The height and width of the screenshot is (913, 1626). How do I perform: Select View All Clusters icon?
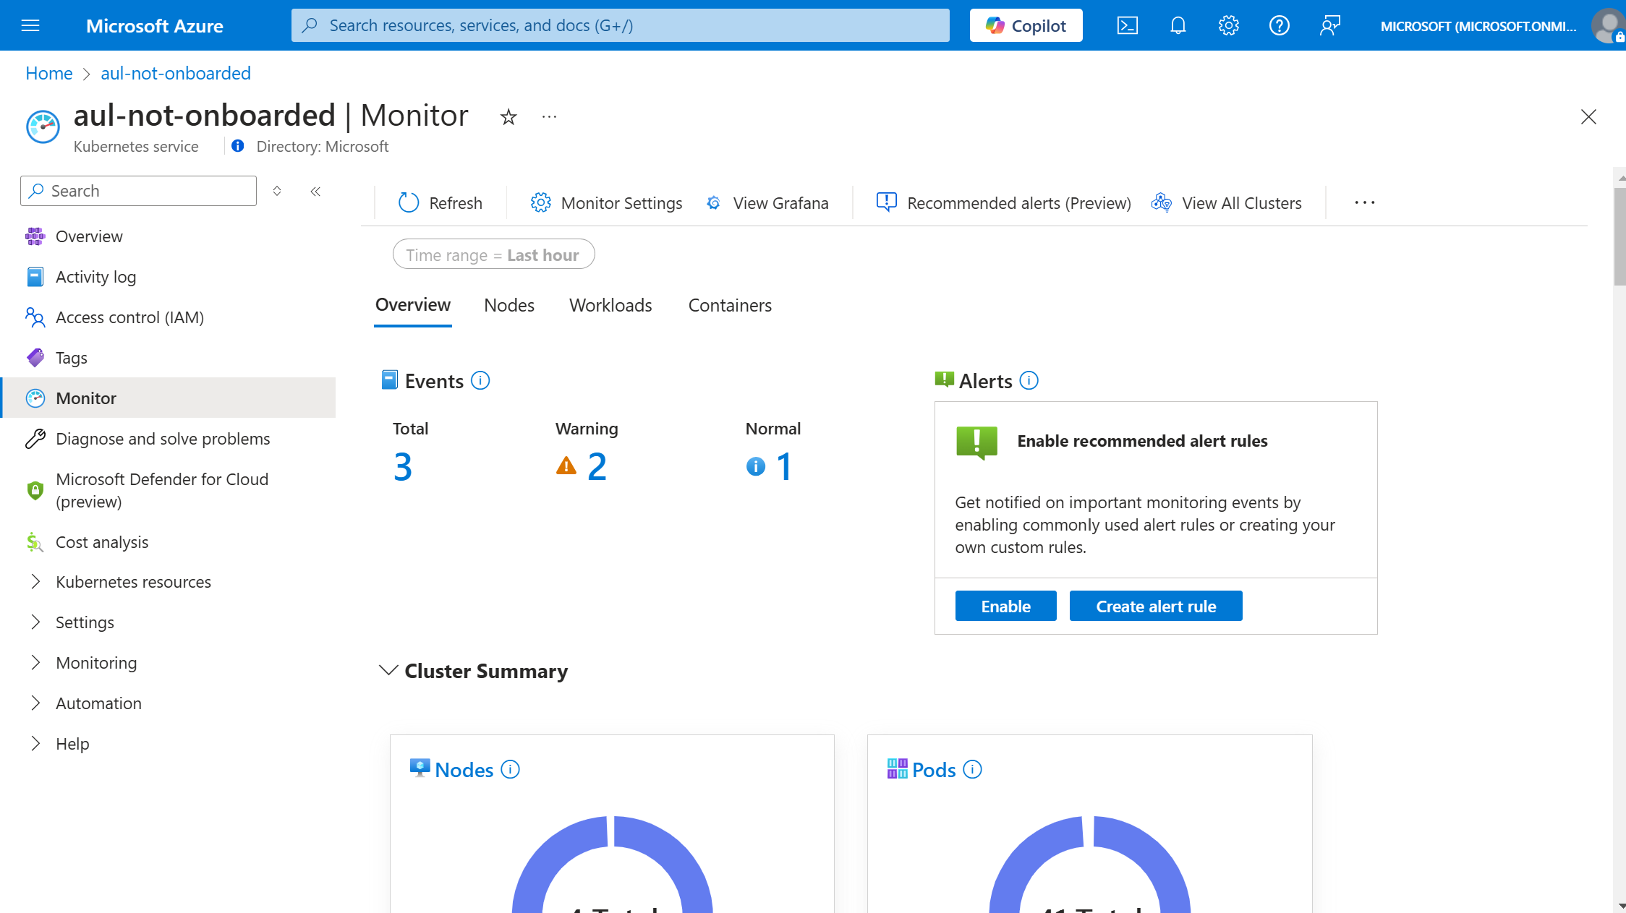(1162, 202)
